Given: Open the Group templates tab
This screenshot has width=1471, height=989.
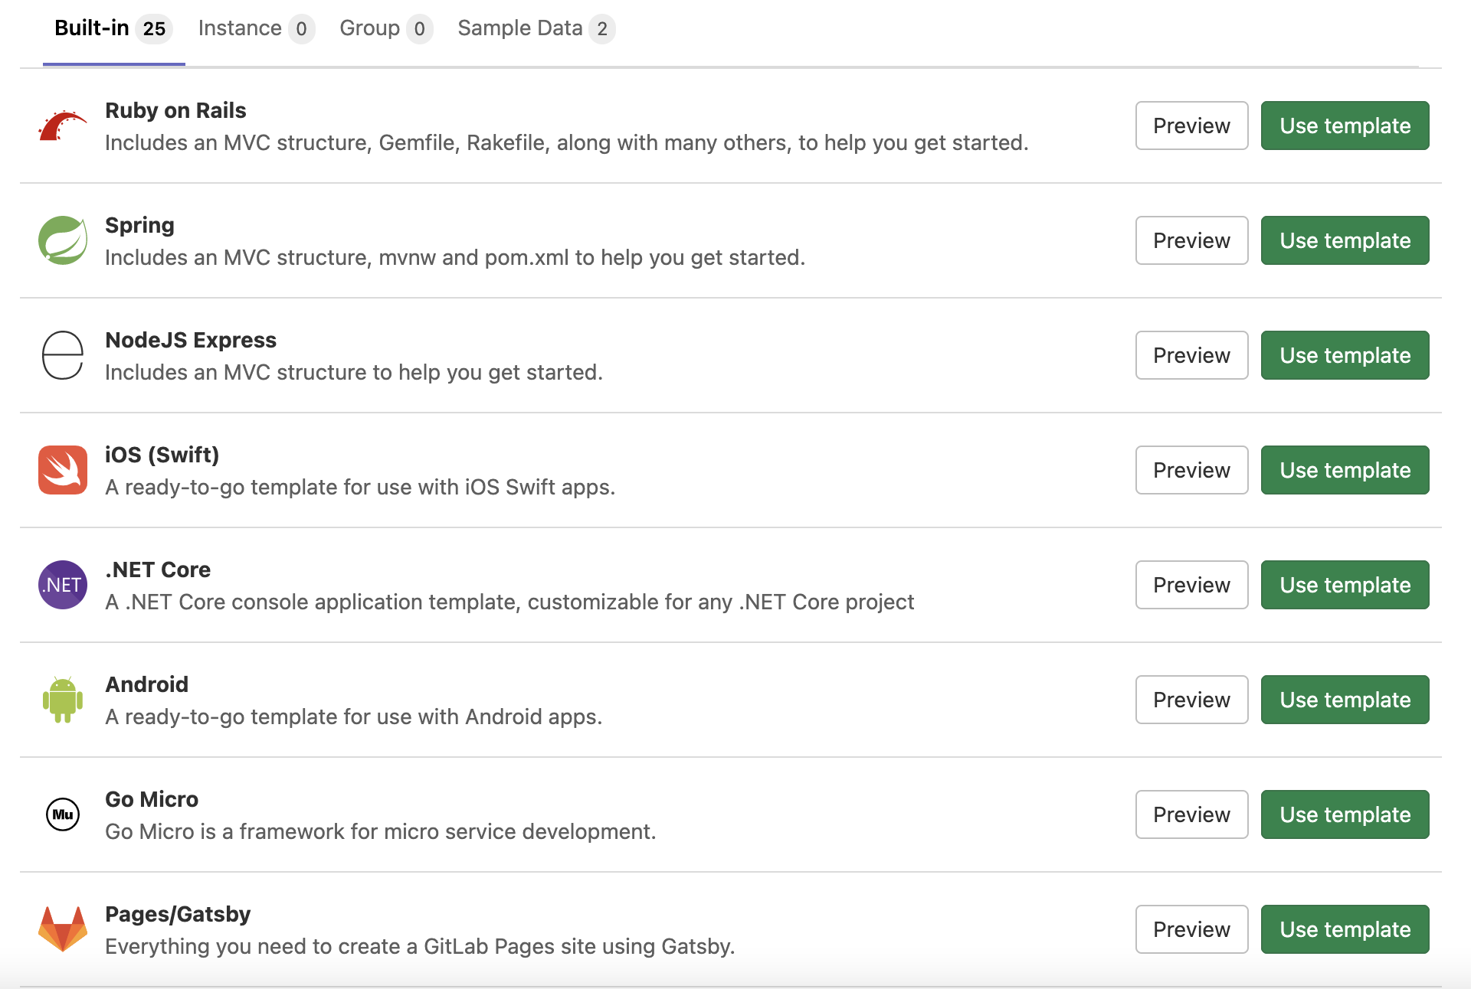Looking at the screenshot, I should point(371,28).
